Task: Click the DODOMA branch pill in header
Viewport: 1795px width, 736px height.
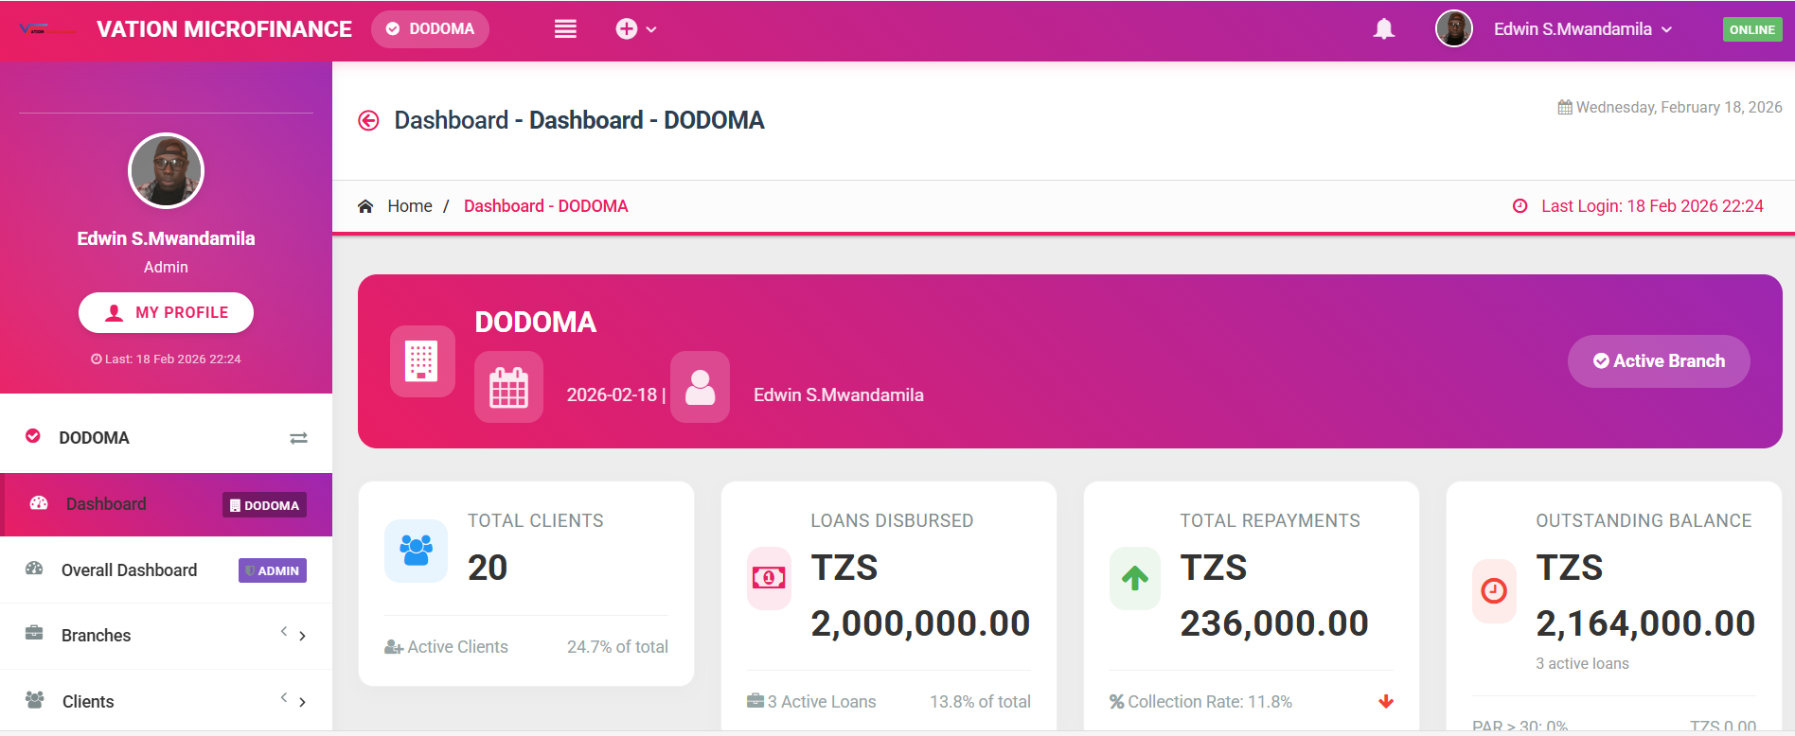Action: [x=430, y=29]
